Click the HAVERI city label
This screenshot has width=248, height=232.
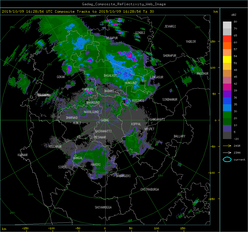[96, 165]
